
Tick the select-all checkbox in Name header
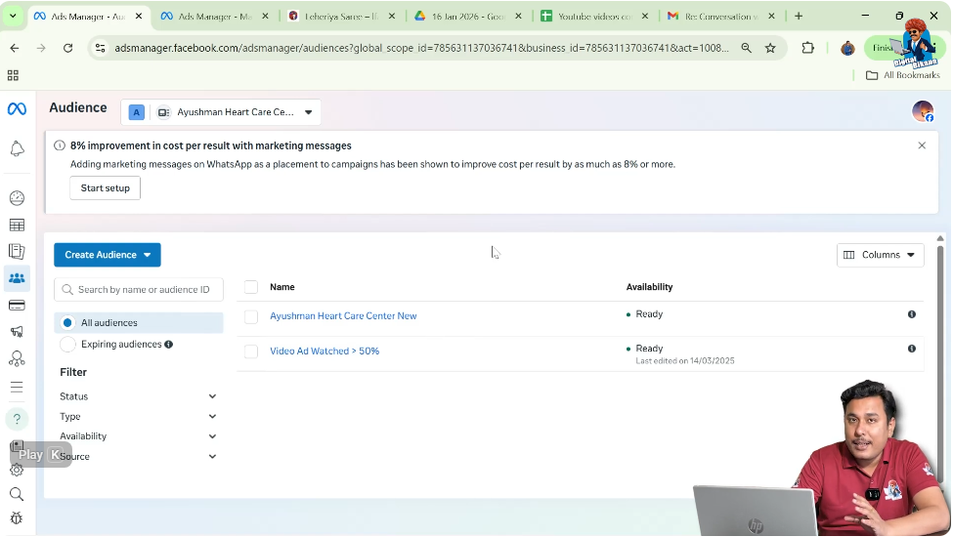pos(251,287)
